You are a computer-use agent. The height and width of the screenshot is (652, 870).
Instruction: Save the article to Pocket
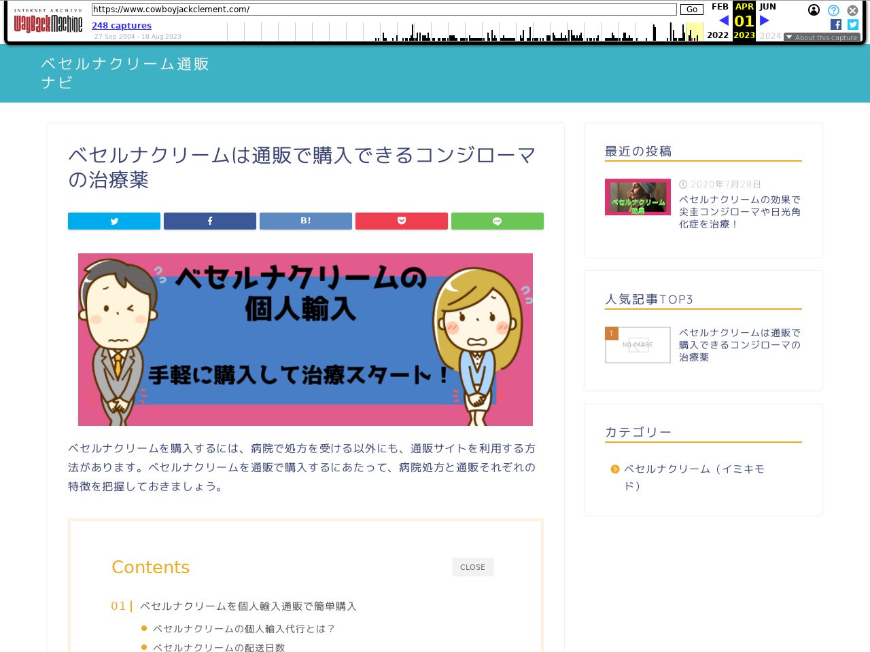pos(402,221)
